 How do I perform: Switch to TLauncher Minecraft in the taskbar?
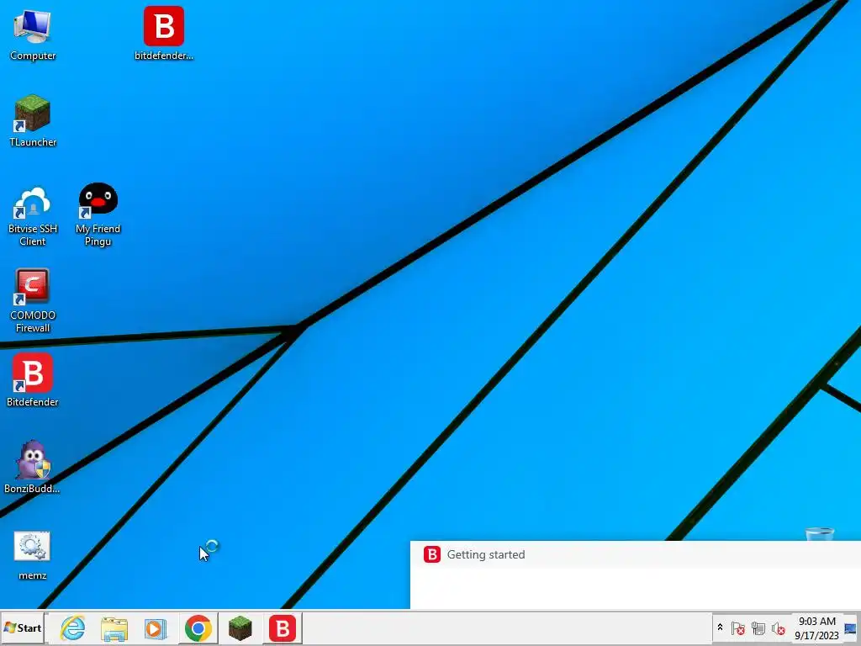coord(240,627)
